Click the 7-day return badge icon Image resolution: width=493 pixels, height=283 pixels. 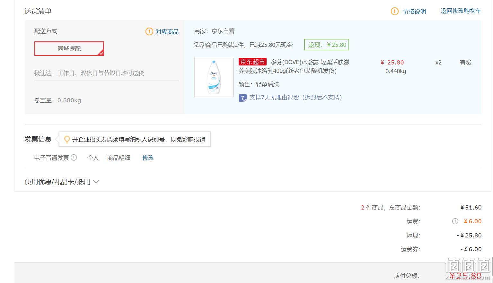coord(242,98)
